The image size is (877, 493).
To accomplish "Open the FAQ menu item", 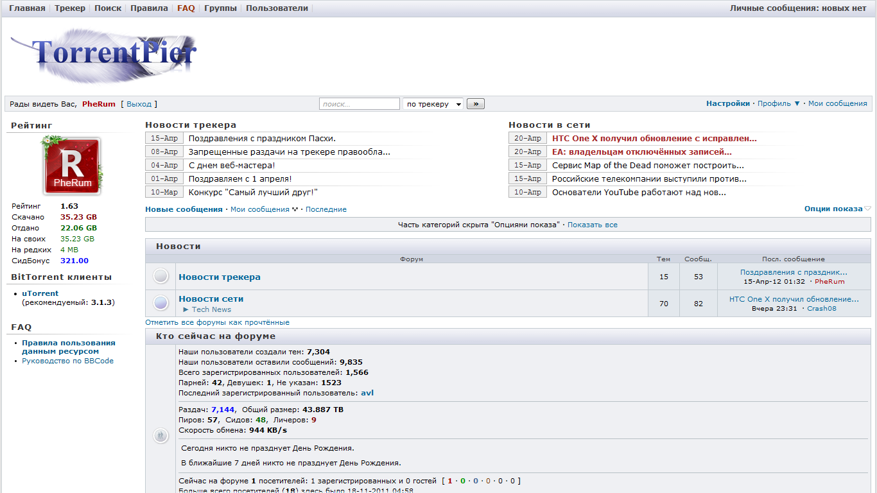I will 186,8.
